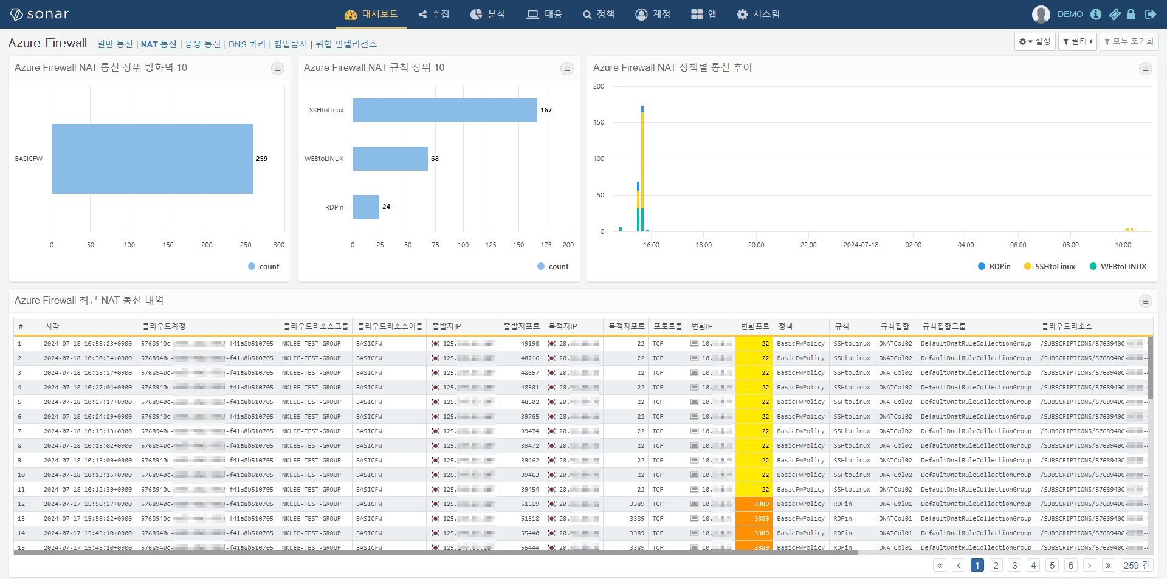The image size is (1167, 579).
Task: Toggle SSHtoLinux legend in trend chart
Action: (x=1050, y=266)
